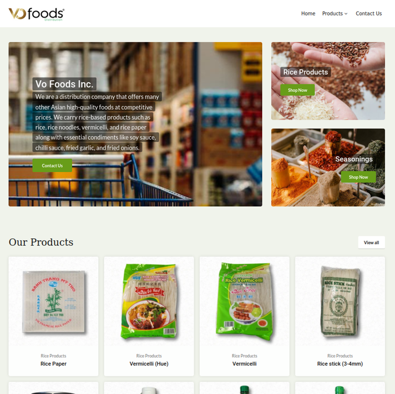
Task: Click the View all button
Action: coord(371,242)
